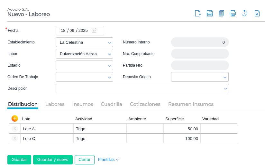
Task: Click the copy document icon
Action: click(221, 14)
